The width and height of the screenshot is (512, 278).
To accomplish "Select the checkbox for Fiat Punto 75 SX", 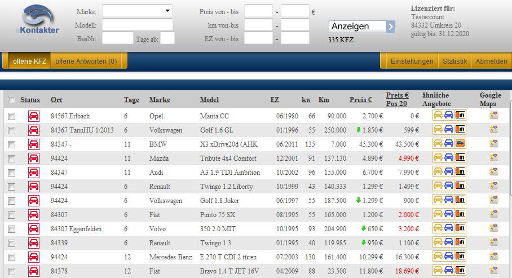I will click(x=11, y=215).
